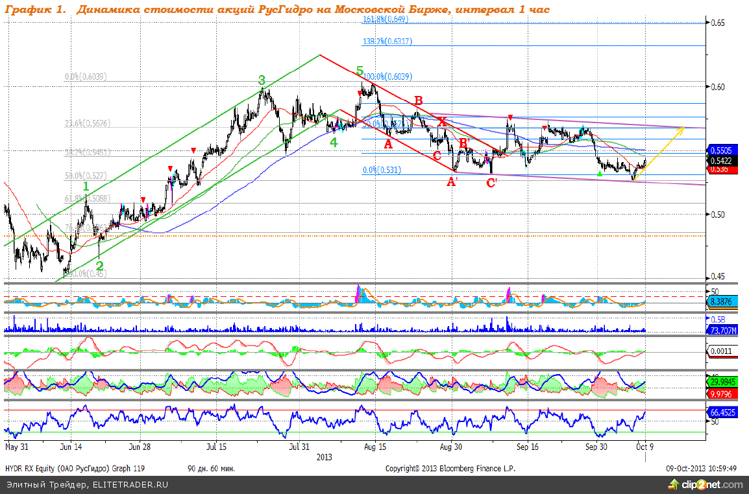The height and width of the screenshot is (494, 749).
Task: Select the 0.5422 current price tag
Action: (x=722, y=160)
